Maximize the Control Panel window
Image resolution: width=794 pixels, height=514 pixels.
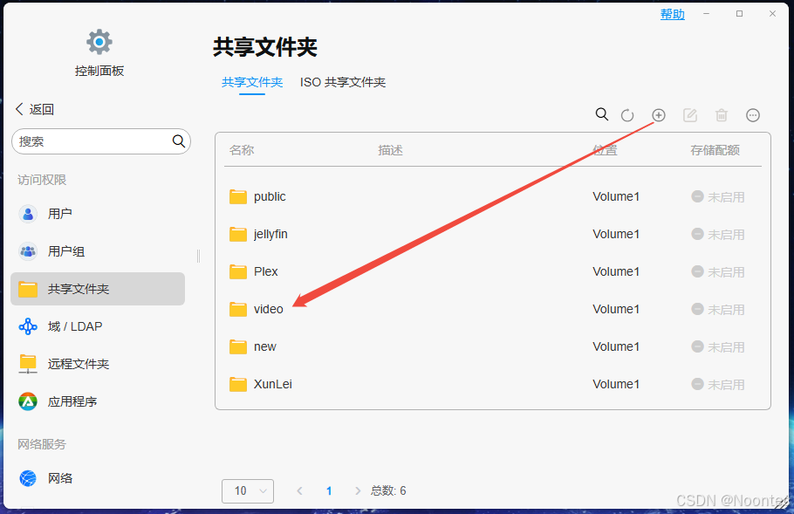click(x=739, y=14)
